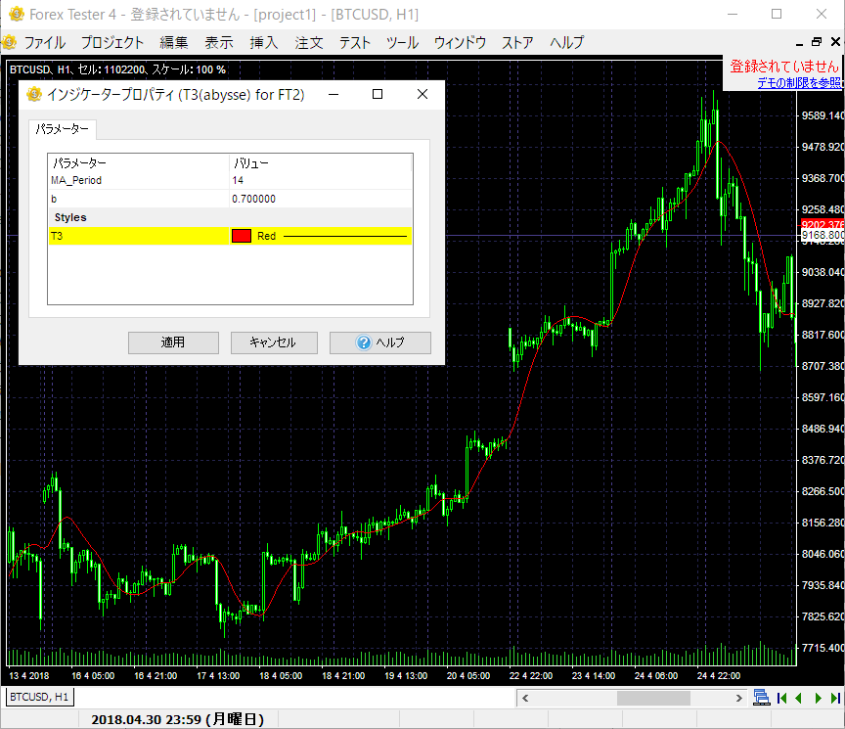The width and height of the screenshot is (845, 729).
Task: Click the Styles section header
Action: click(70, 217)
